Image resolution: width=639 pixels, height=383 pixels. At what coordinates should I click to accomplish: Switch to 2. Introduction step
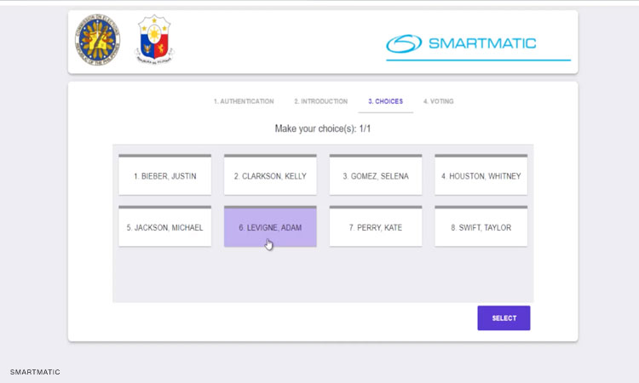(x=321, y=101)
